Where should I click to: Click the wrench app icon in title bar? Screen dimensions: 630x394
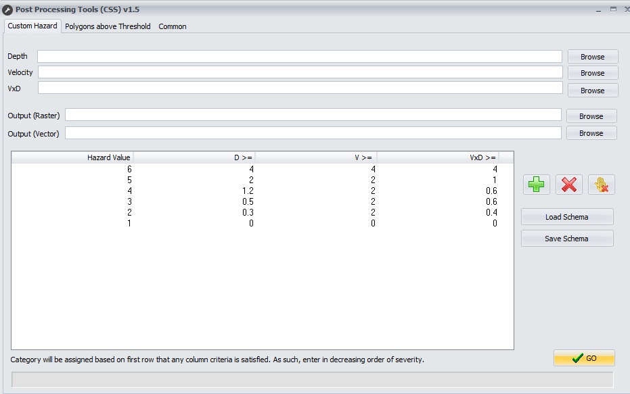pyautogui.click(x=7, y=9)
